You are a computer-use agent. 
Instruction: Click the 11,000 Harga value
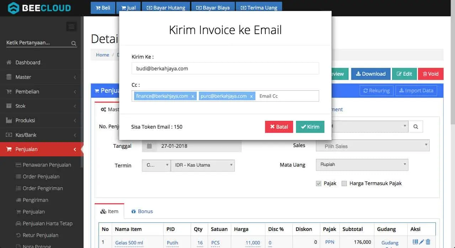click(253, 243)
